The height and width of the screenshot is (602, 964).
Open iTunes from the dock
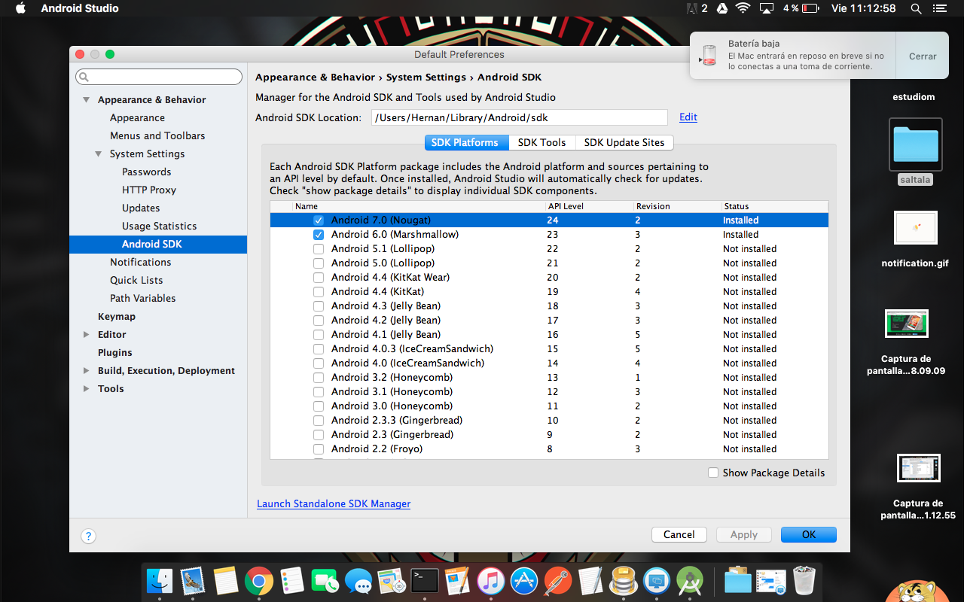490,580
